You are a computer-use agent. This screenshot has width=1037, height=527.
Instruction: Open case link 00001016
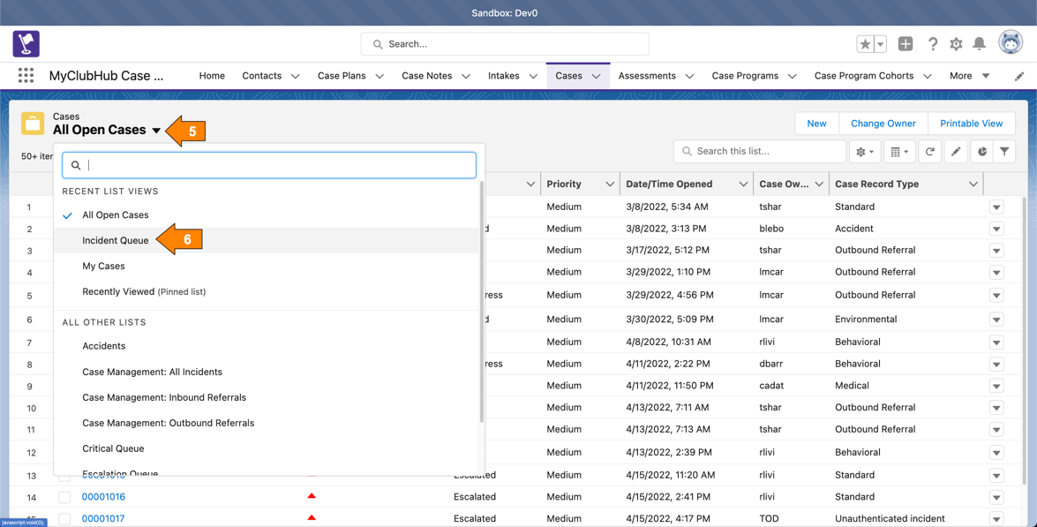pyautogui.click(x=103, y=497)
